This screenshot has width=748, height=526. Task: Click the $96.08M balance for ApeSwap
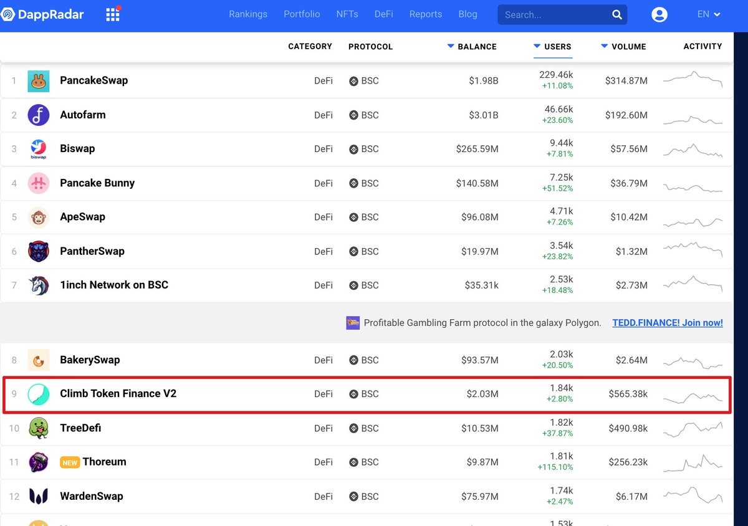coord(480,218)
